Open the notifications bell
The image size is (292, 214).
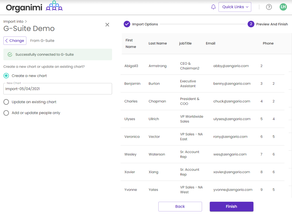[x=213, y=7]
